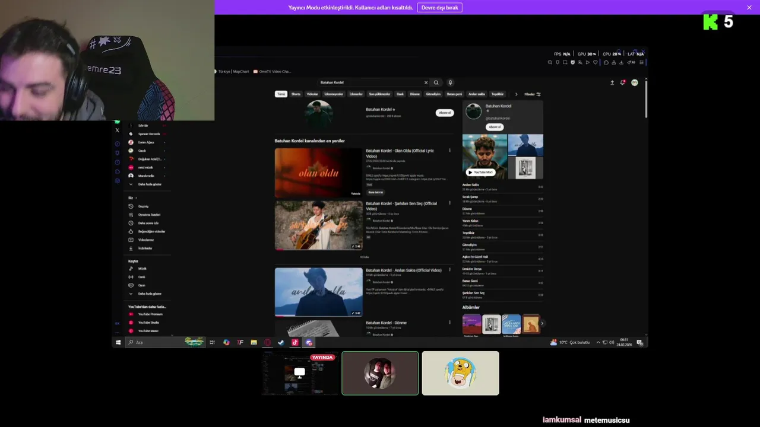The width and height of the screenshot is (760, 427).
Task: Play the YouTube Mix'i button in artist card
Action: pyautogui.click(x=481, y=173)
